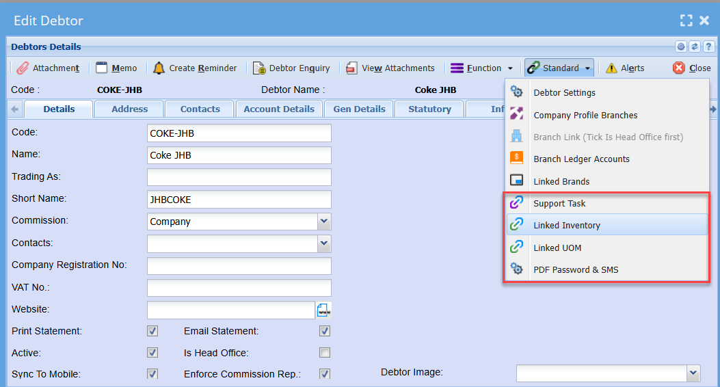The height and width of the screenshot is (387, 720).
Task: Choose Linked Inventory from the Standard menu
Action: pos(567,226)
